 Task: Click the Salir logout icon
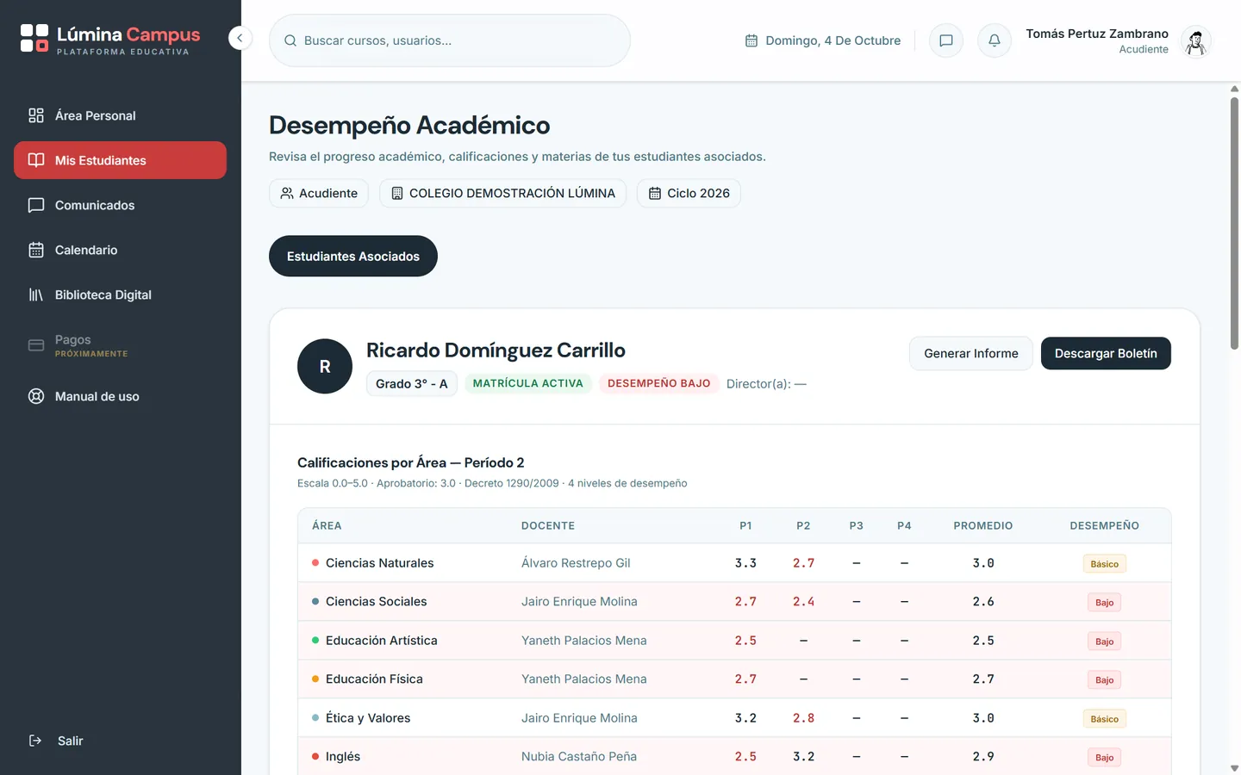tap(35, 741)
